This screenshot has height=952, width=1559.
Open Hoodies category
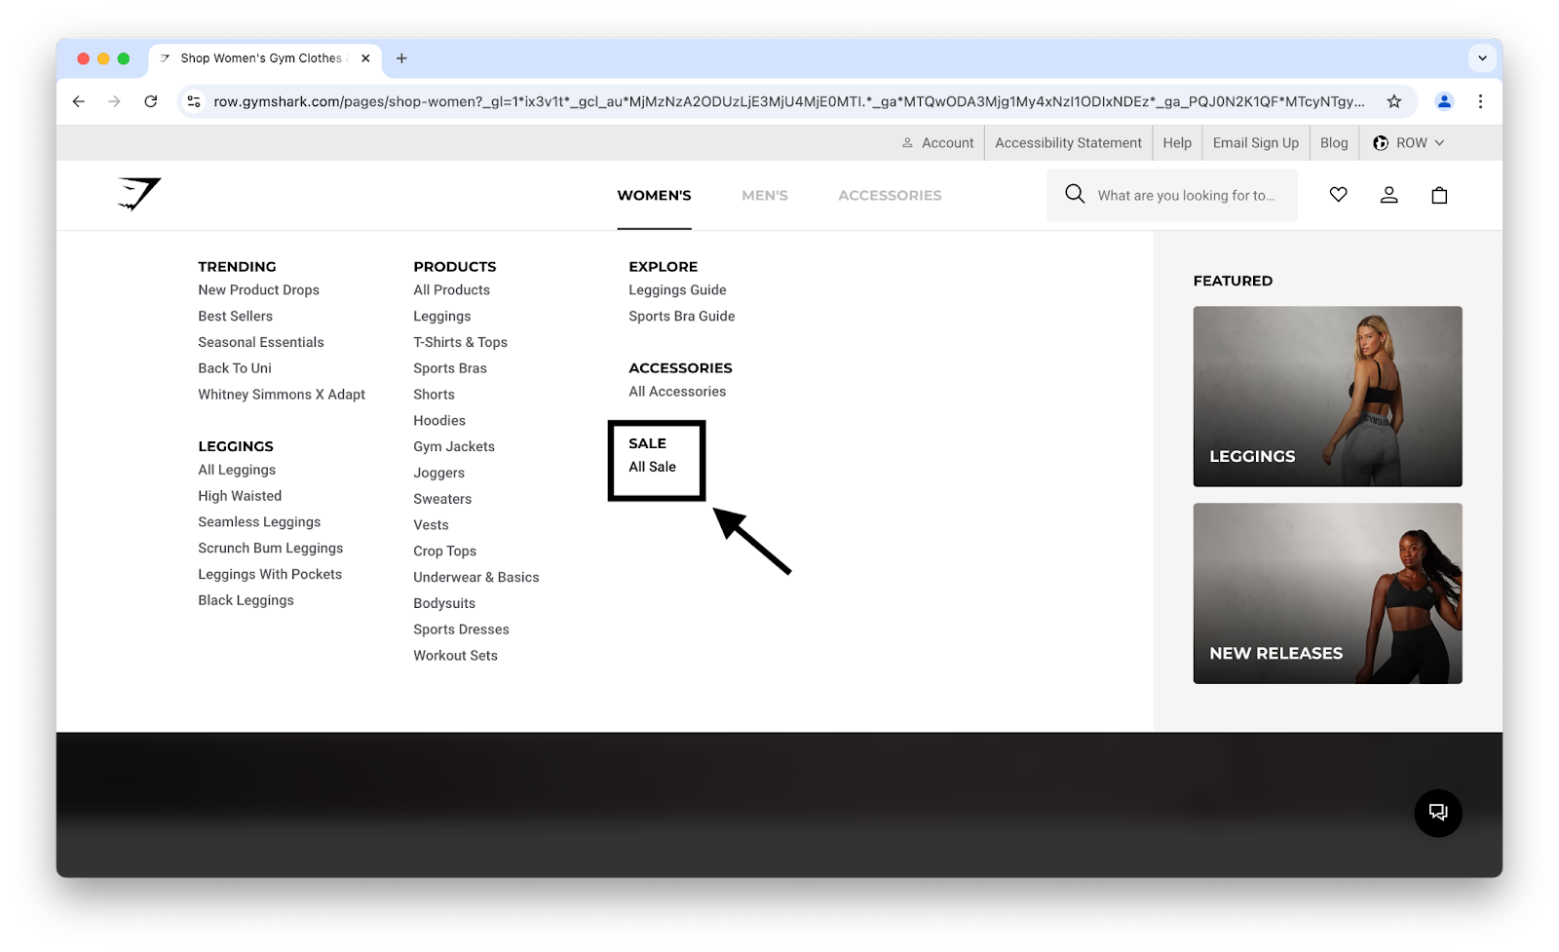tap(439, 421)
